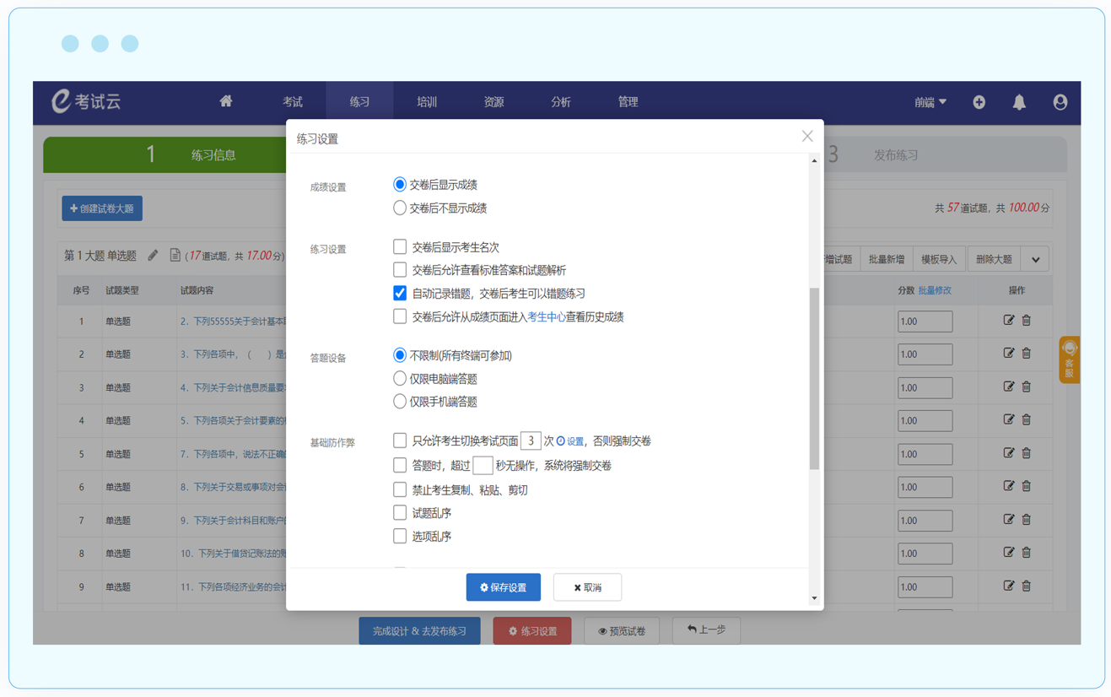Viewport: 1111px width, 697px height.
Task: Close the 练习设置 dialog with X
Action: tap(807, 137)
